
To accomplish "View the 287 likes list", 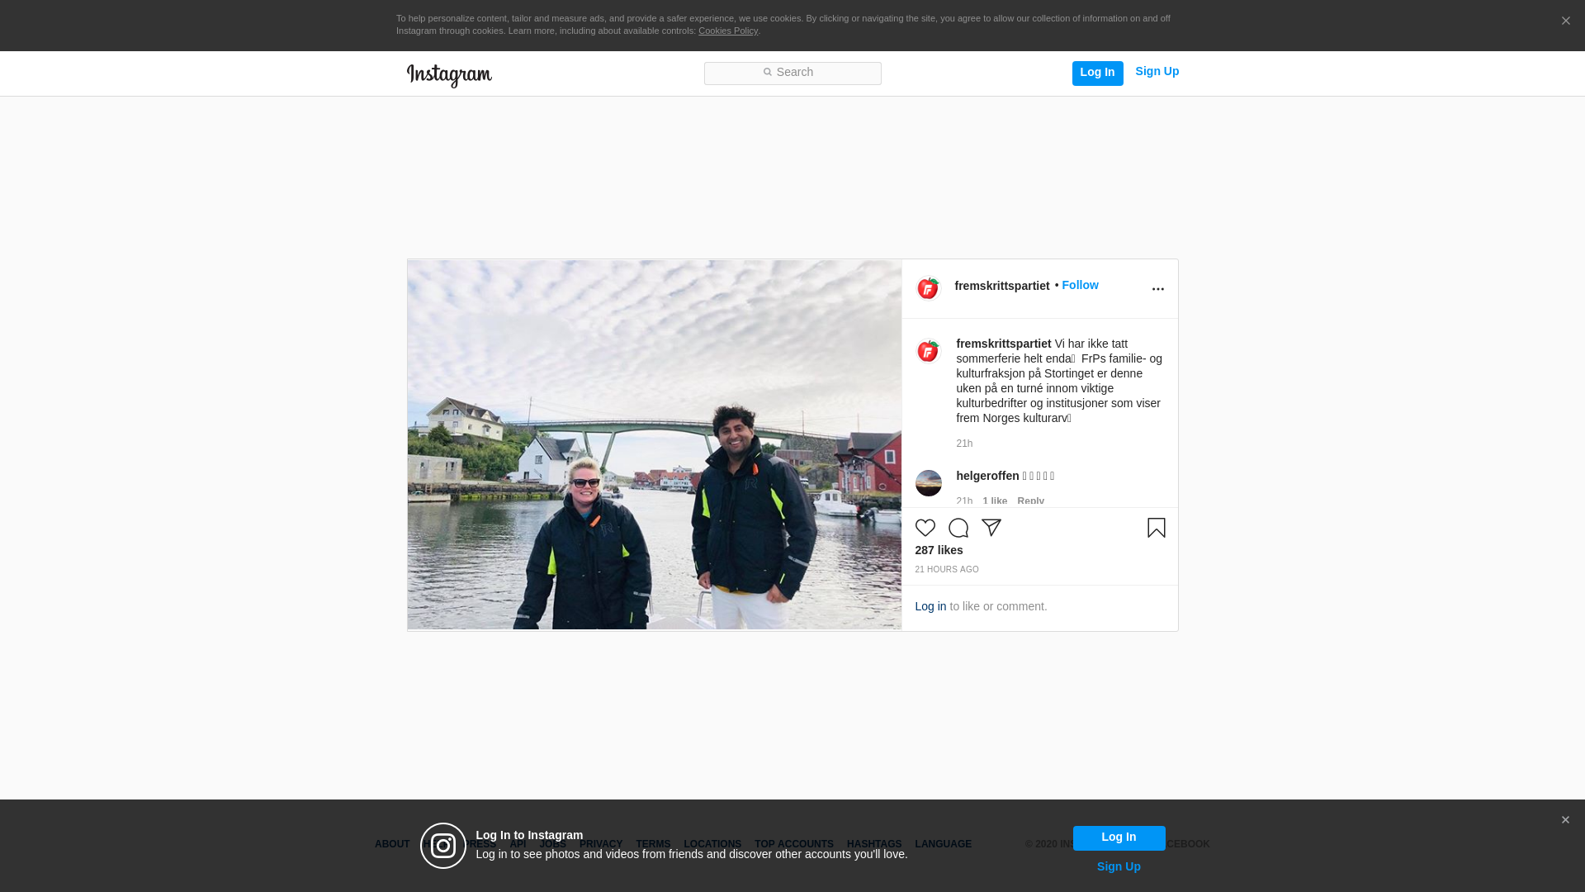I will point(939,550).
